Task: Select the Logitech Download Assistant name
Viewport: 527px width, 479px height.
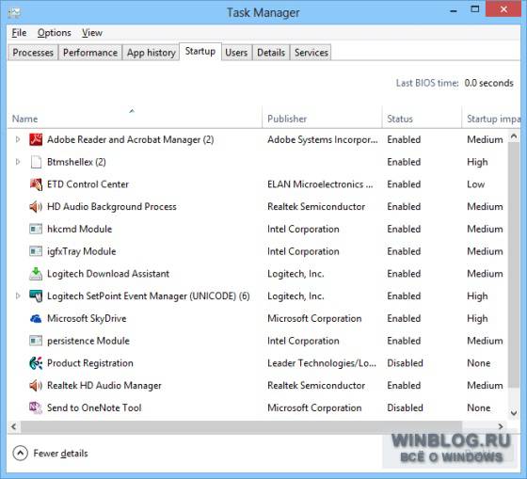Action: (x=108, y=274)
